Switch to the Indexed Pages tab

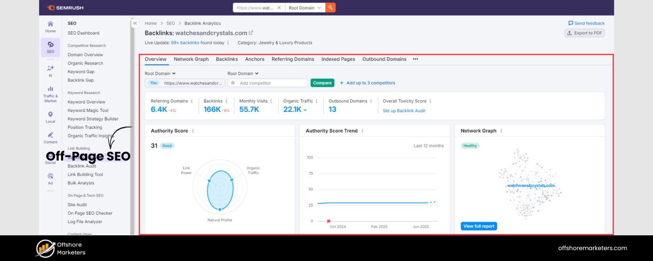tap(338, 59)
